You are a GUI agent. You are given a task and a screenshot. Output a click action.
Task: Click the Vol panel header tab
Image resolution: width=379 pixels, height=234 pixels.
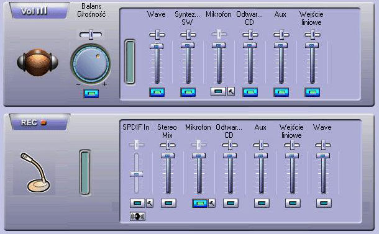pos(39,11)
